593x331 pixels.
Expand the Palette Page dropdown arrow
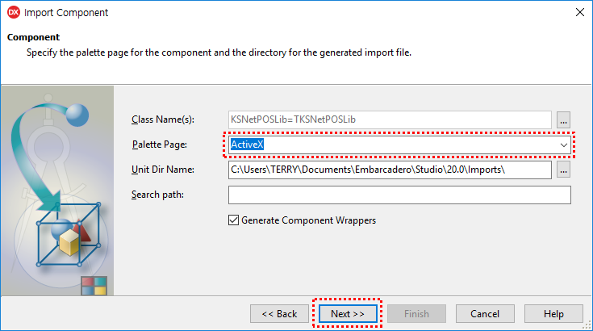563,145
